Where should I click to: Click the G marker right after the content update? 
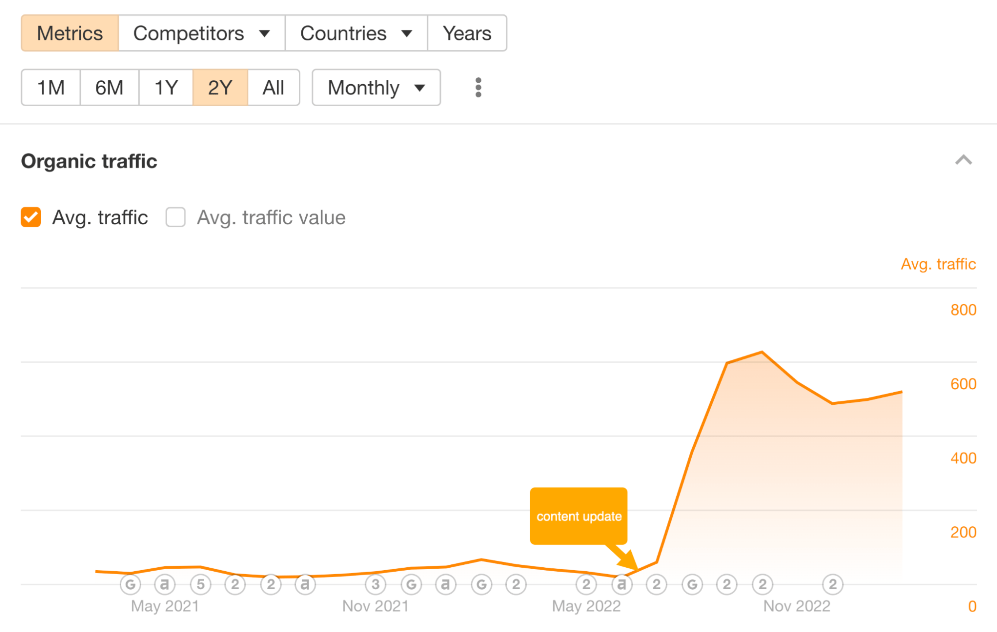tap(692, 584)
